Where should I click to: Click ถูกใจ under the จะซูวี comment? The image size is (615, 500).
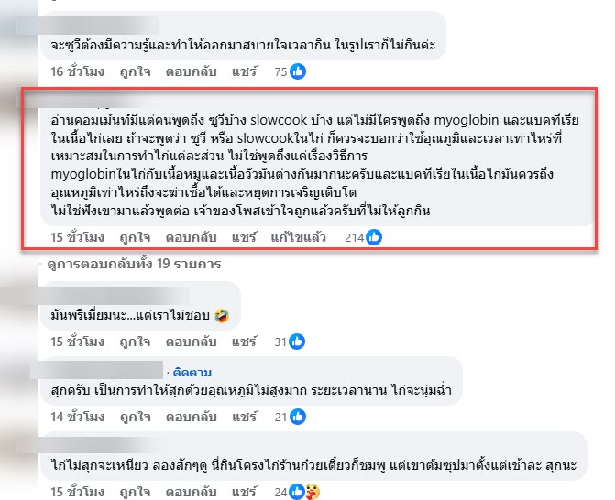click(x=135, y=71)
